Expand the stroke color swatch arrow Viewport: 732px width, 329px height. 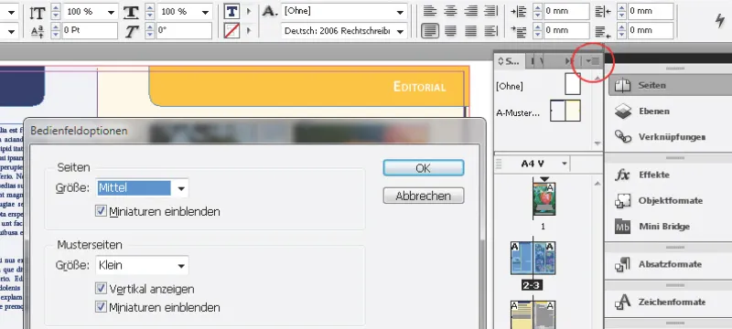[248, 31]
